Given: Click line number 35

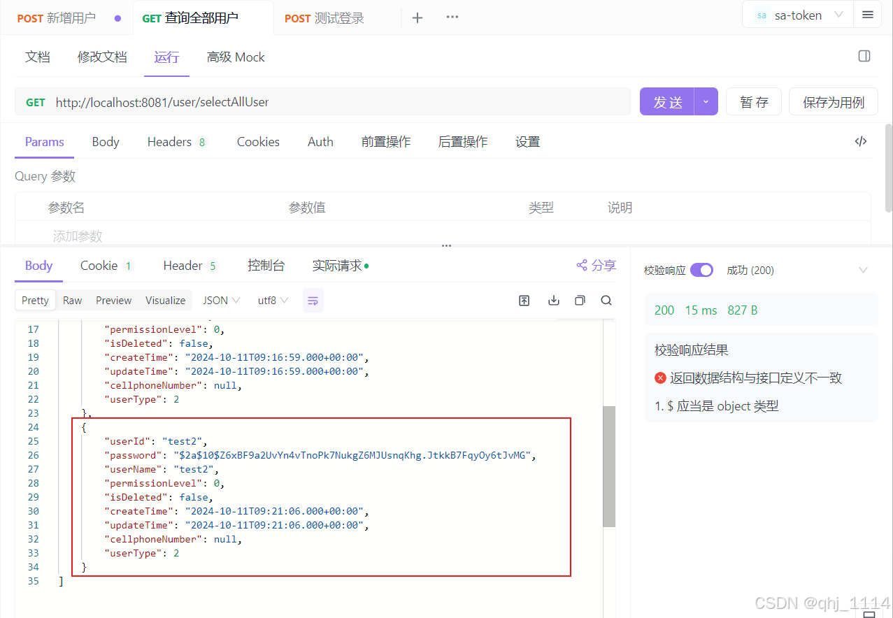Looking at the screenshot, I should [34, 581].
